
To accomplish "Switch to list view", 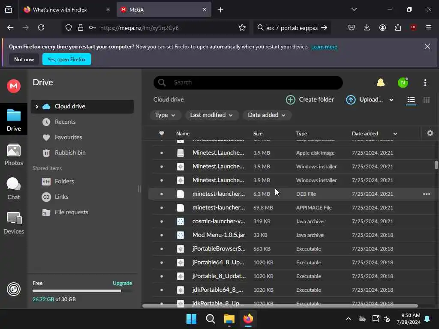I will click(411, 100).
